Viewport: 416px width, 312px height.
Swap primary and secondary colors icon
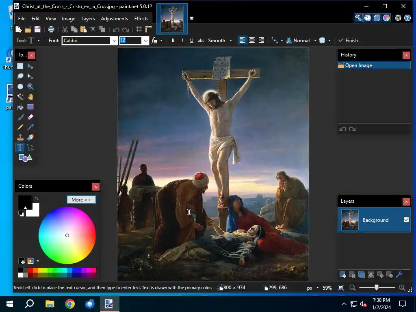point(37,198)
